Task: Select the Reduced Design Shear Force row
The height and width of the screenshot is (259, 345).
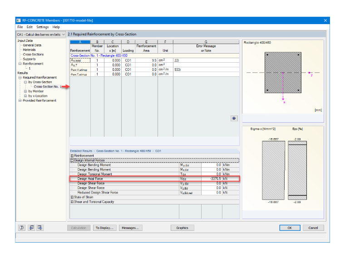Action: pyautogui.click(x=154, y=193)
